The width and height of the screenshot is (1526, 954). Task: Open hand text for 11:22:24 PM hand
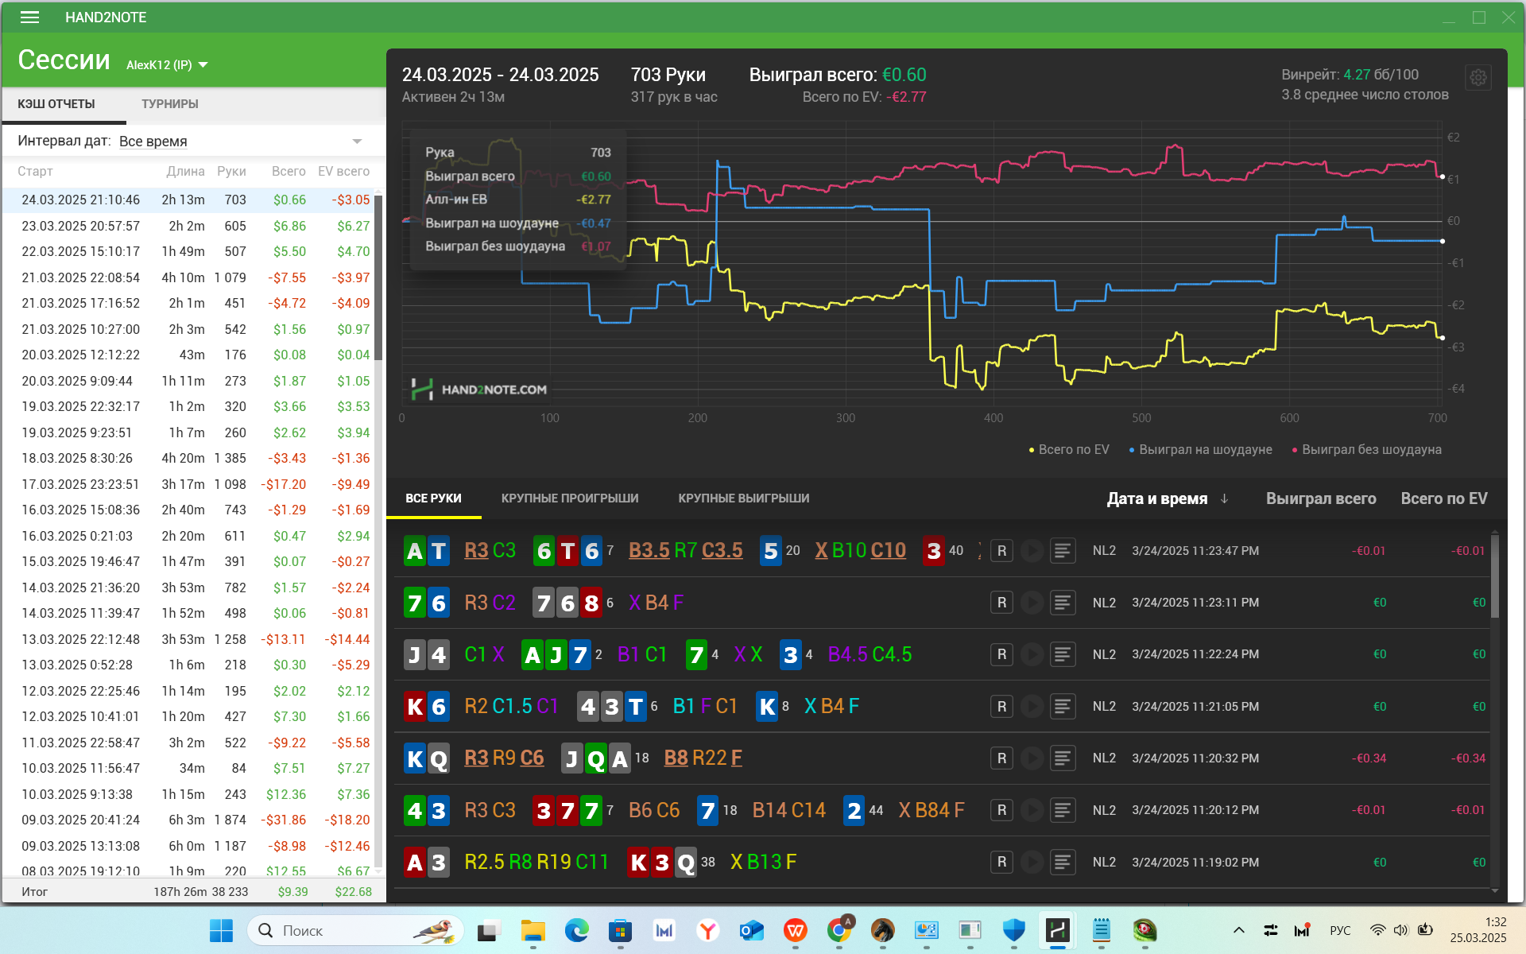tap(1062, 654)
